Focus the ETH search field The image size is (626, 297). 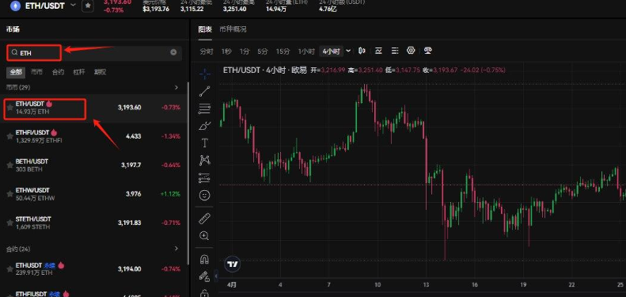click(94, 53)
